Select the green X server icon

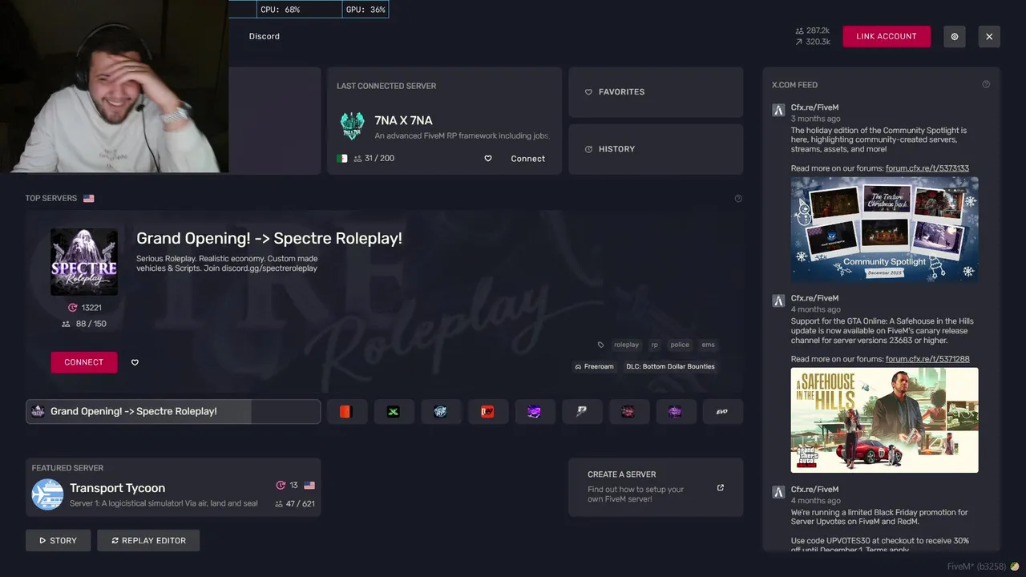pos(394,411)
